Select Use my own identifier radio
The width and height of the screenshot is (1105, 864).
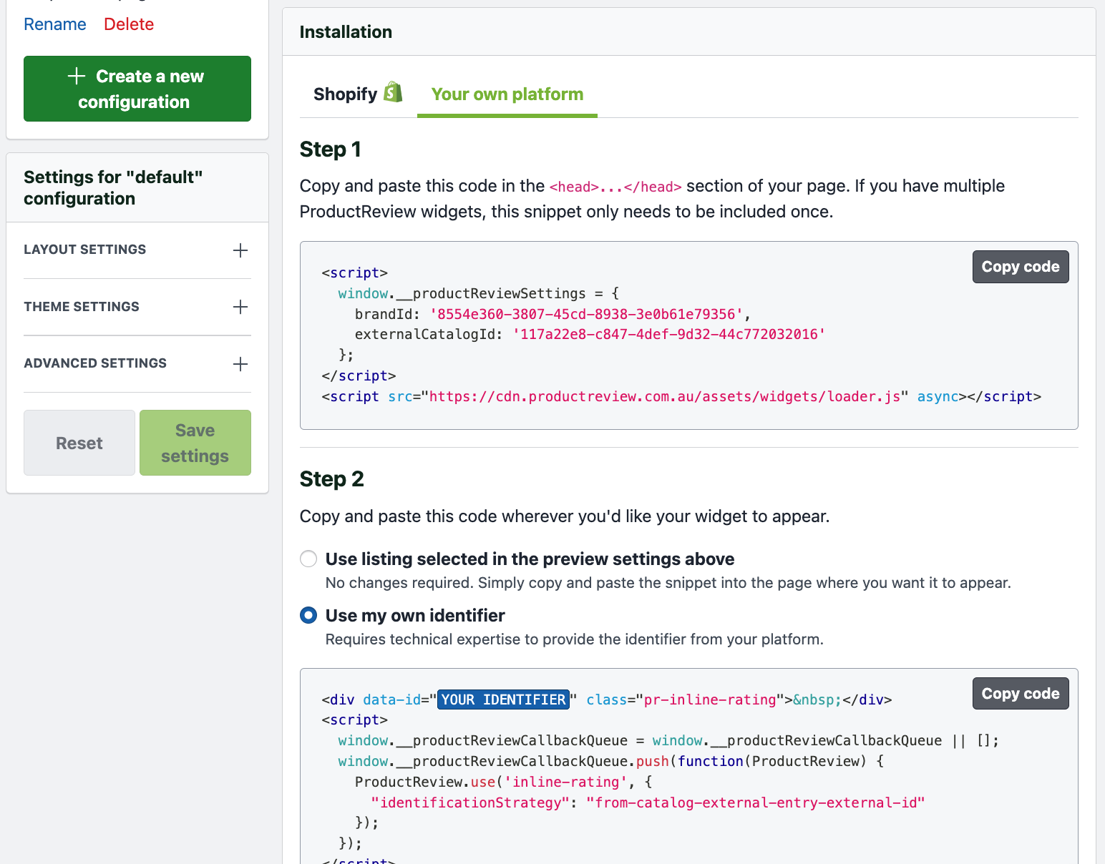tap(308, 615)
